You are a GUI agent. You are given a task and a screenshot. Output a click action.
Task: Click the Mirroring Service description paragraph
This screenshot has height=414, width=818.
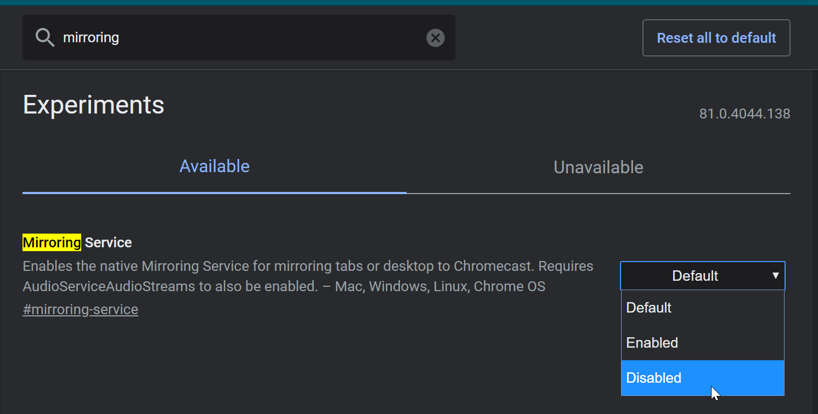coord(307,276)
